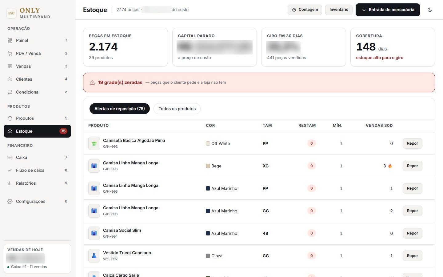This screenshot has width=443, height=277.
Task: Open Produtos in sidebar
Action: [37, 118]
